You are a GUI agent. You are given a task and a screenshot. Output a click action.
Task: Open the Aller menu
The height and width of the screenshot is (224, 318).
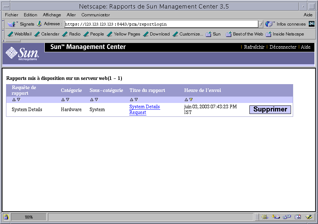pyautogui.click(x=71, y=15)
